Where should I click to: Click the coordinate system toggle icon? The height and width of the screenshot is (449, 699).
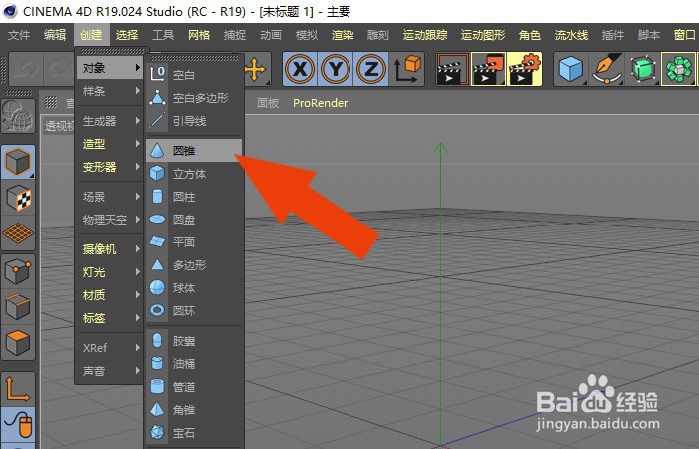[x=407, y=69]
